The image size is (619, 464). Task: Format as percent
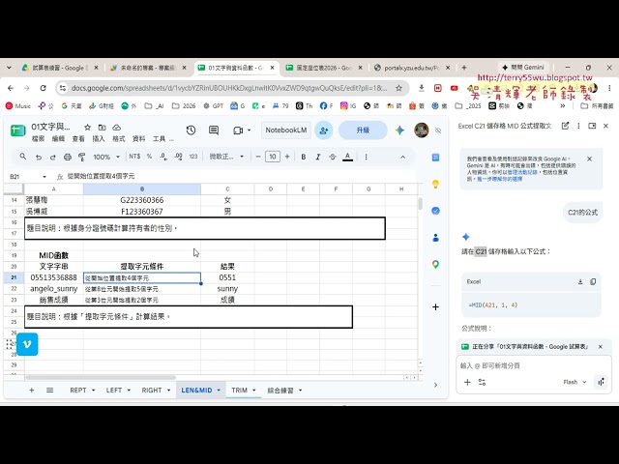pos(149,157)
